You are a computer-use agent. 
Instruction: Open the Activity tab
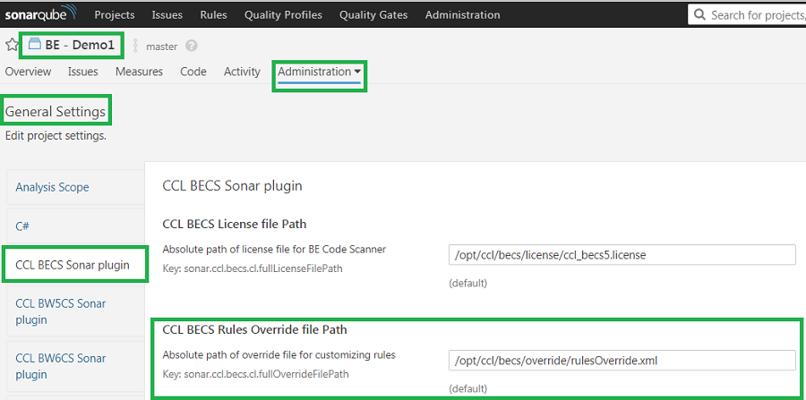click(x=242, y=72)
